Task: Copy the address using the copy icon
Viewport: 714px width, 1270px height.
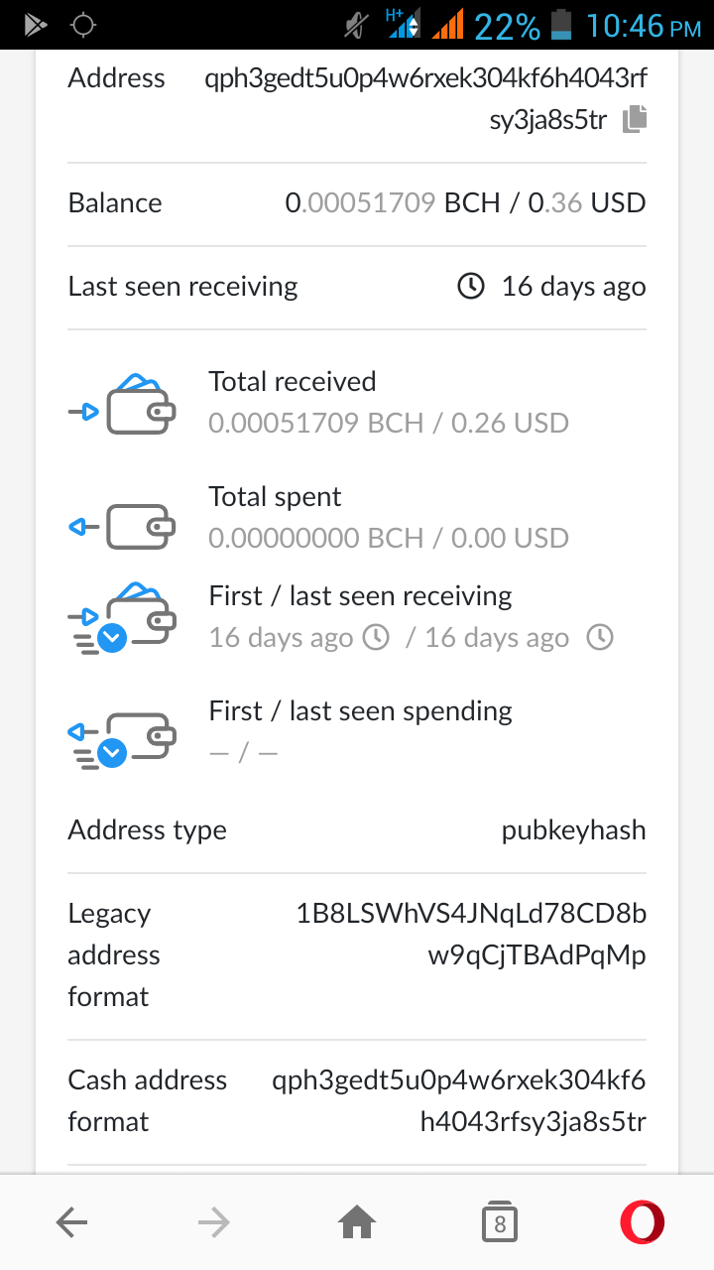Action: coord(635,120)
